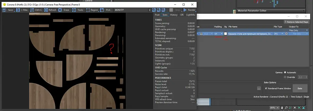Open the Tools gear menu in VFB
Screen dimensions: 313x111
coord(78,10)
